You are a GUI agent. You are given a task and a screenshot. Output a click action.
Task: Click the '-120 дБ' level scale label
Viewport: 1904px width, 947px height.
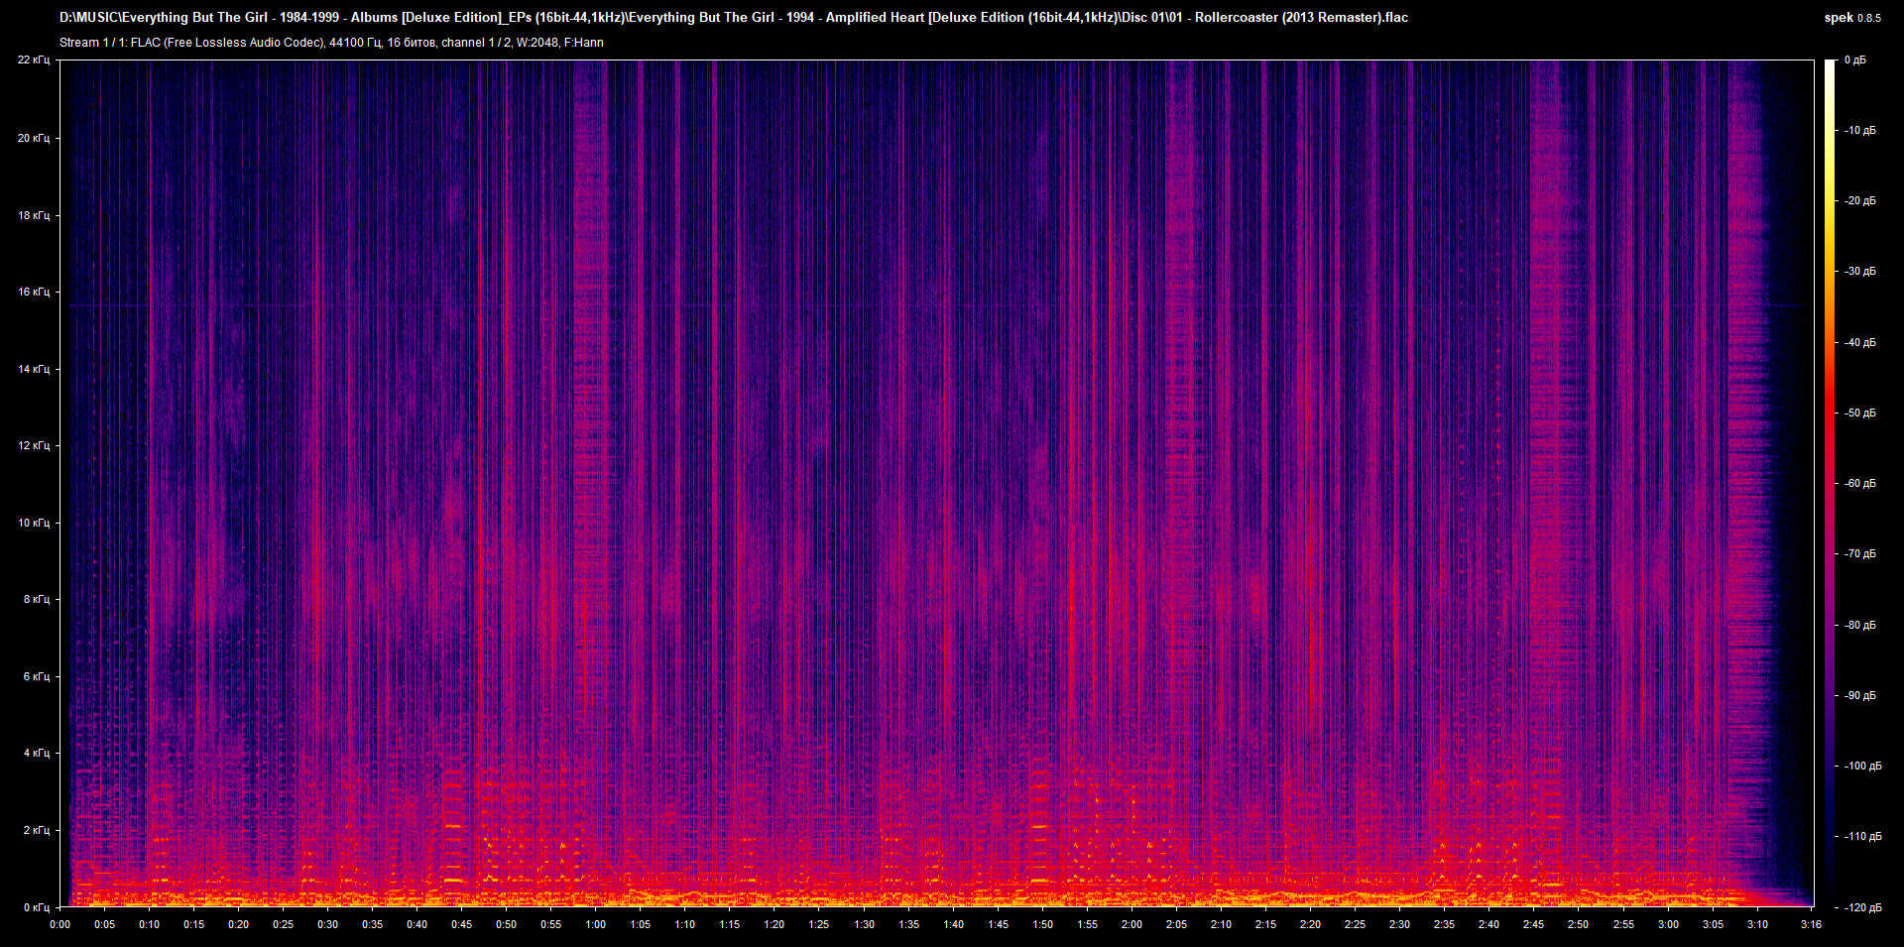click(x=1863, y=907)
